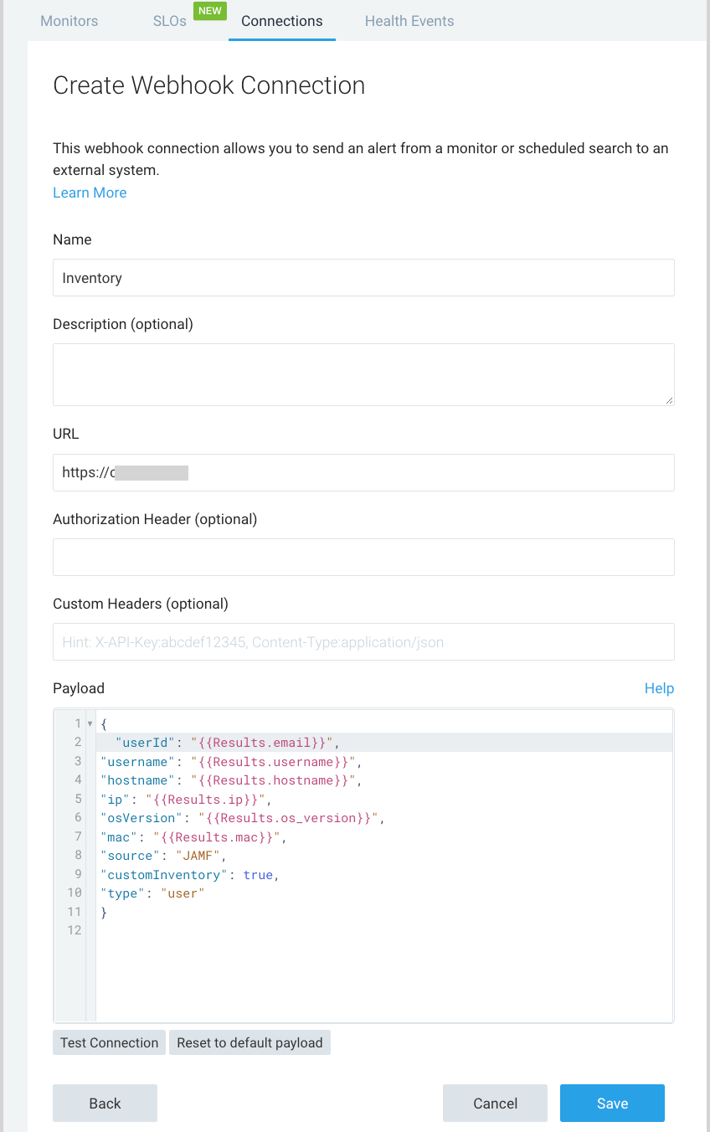Click inside the Name field showing Inventory

[x=363, y=277]
